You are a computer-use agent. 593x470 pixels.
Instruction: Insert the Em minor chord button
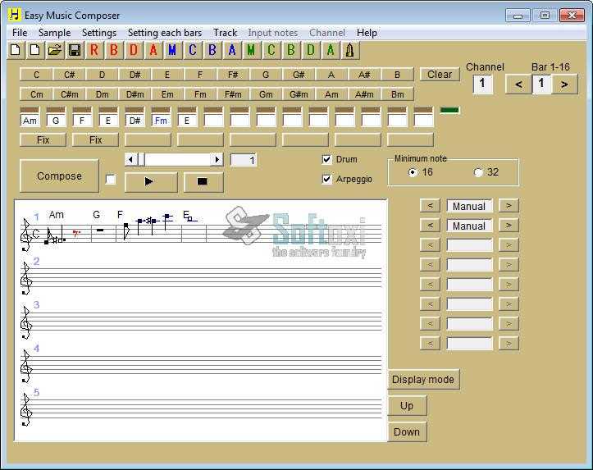[x=167, y=94]
